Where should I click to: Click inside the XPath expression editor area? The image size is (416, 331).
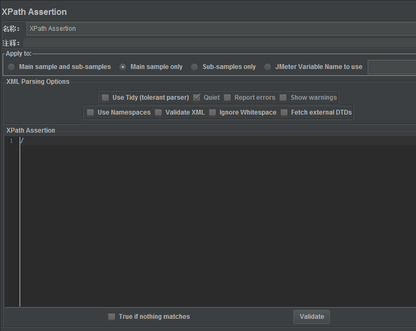(212, 223)
